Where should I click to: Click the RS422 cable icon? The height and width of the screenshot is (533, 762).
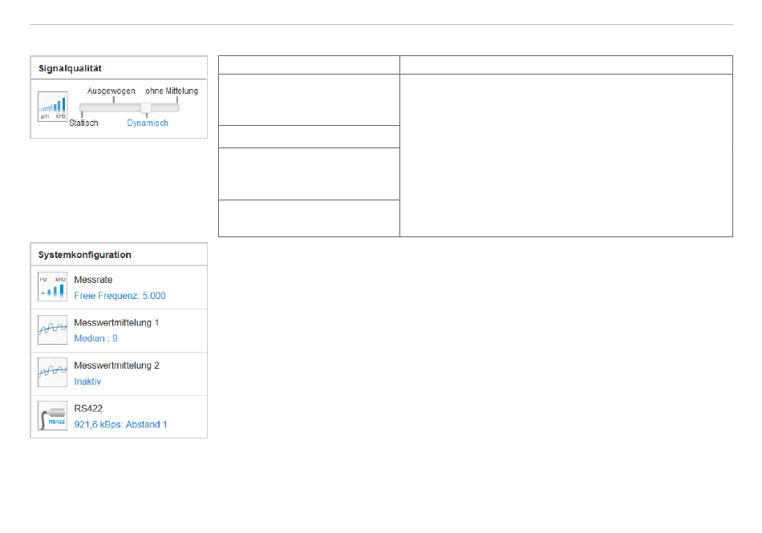click(52, 415)
